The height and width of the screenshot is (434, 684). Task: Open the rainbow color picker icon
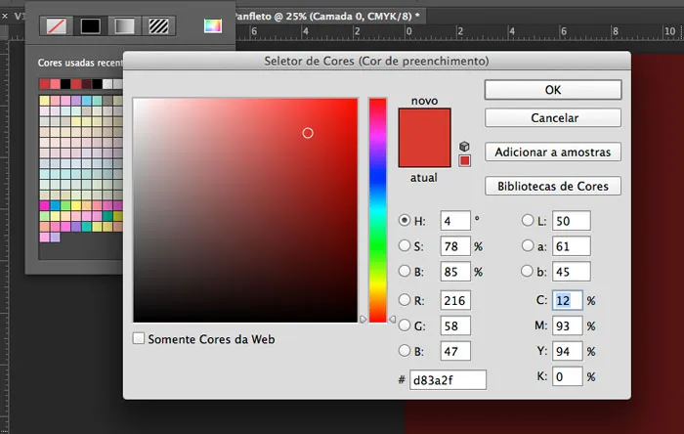pyautogui.click(x=213, y=25)
